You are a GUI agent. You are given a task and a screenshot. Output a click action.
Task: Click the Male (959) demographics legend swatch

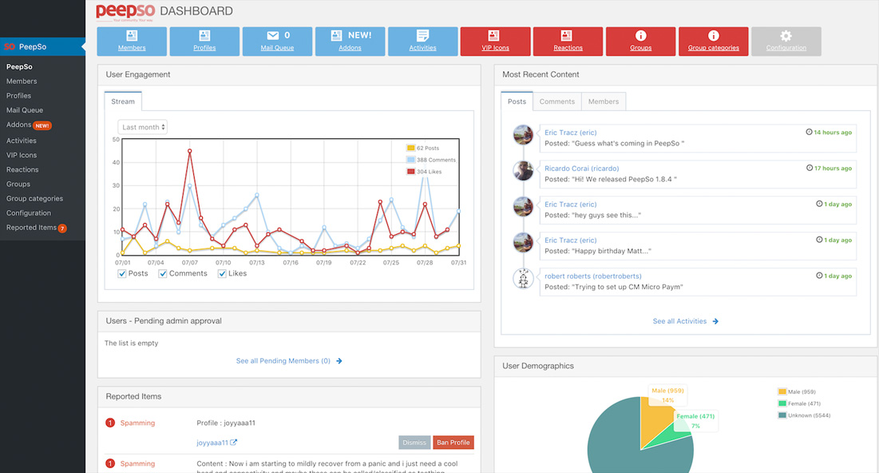coord(782,392)
